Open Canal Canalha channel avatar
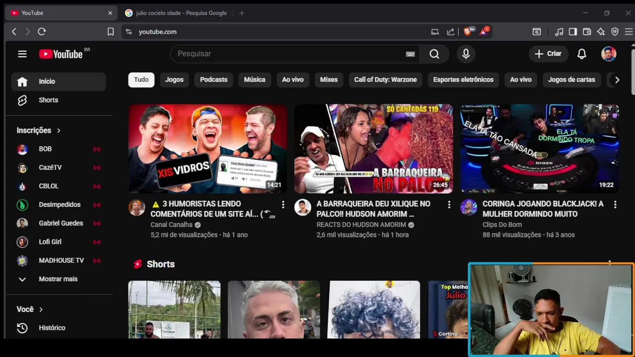 (137, 207)
